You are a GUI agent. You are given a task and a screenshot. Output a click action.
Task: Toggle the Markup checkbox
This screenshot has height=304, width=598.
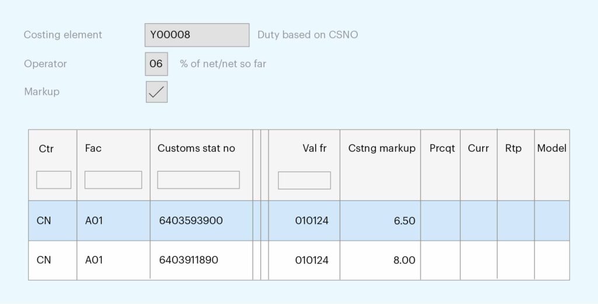[157, 92]
